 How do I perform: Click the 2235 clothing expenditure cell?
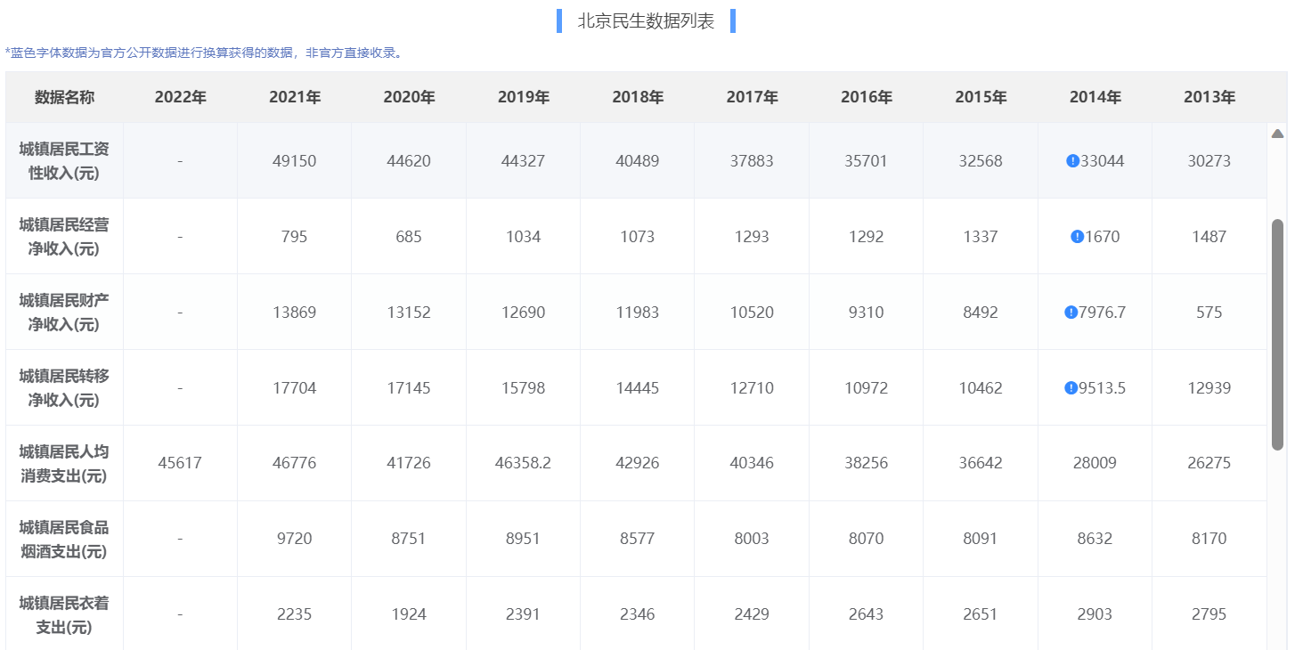(x=295, y=614)
